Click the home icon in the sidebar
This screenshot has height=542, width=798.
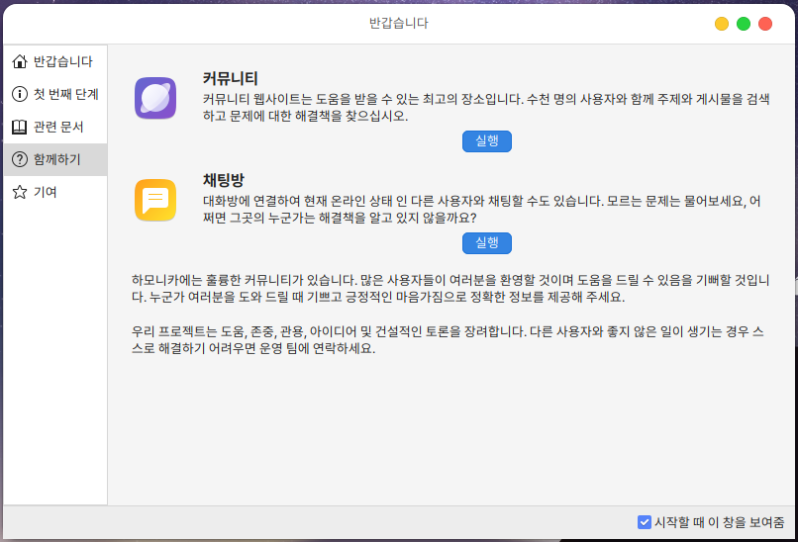(x=20, y=61)
